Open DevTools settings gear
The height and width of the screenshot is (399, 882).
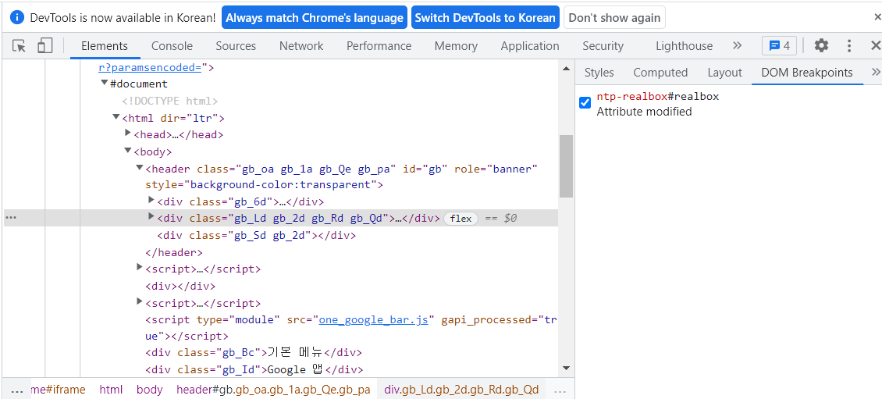coord(822,46)
